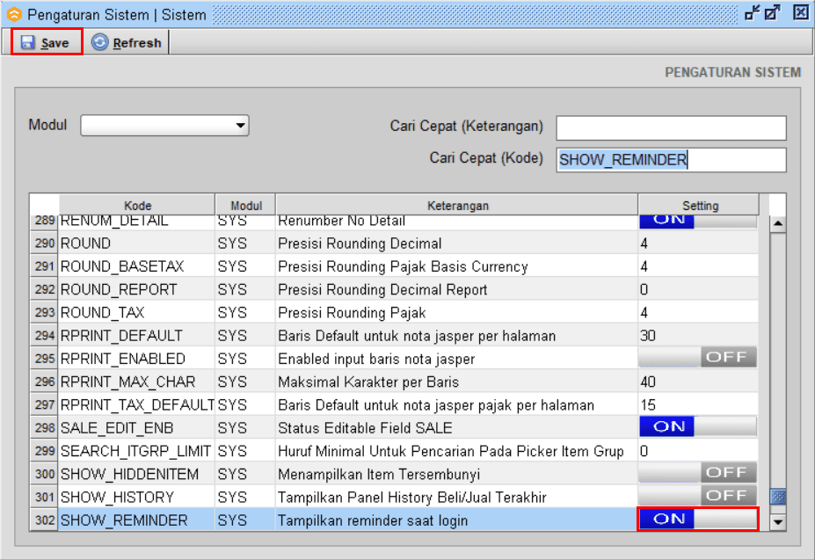Click 'Presisi Rounding Decimal' description cell

point(457,244)
